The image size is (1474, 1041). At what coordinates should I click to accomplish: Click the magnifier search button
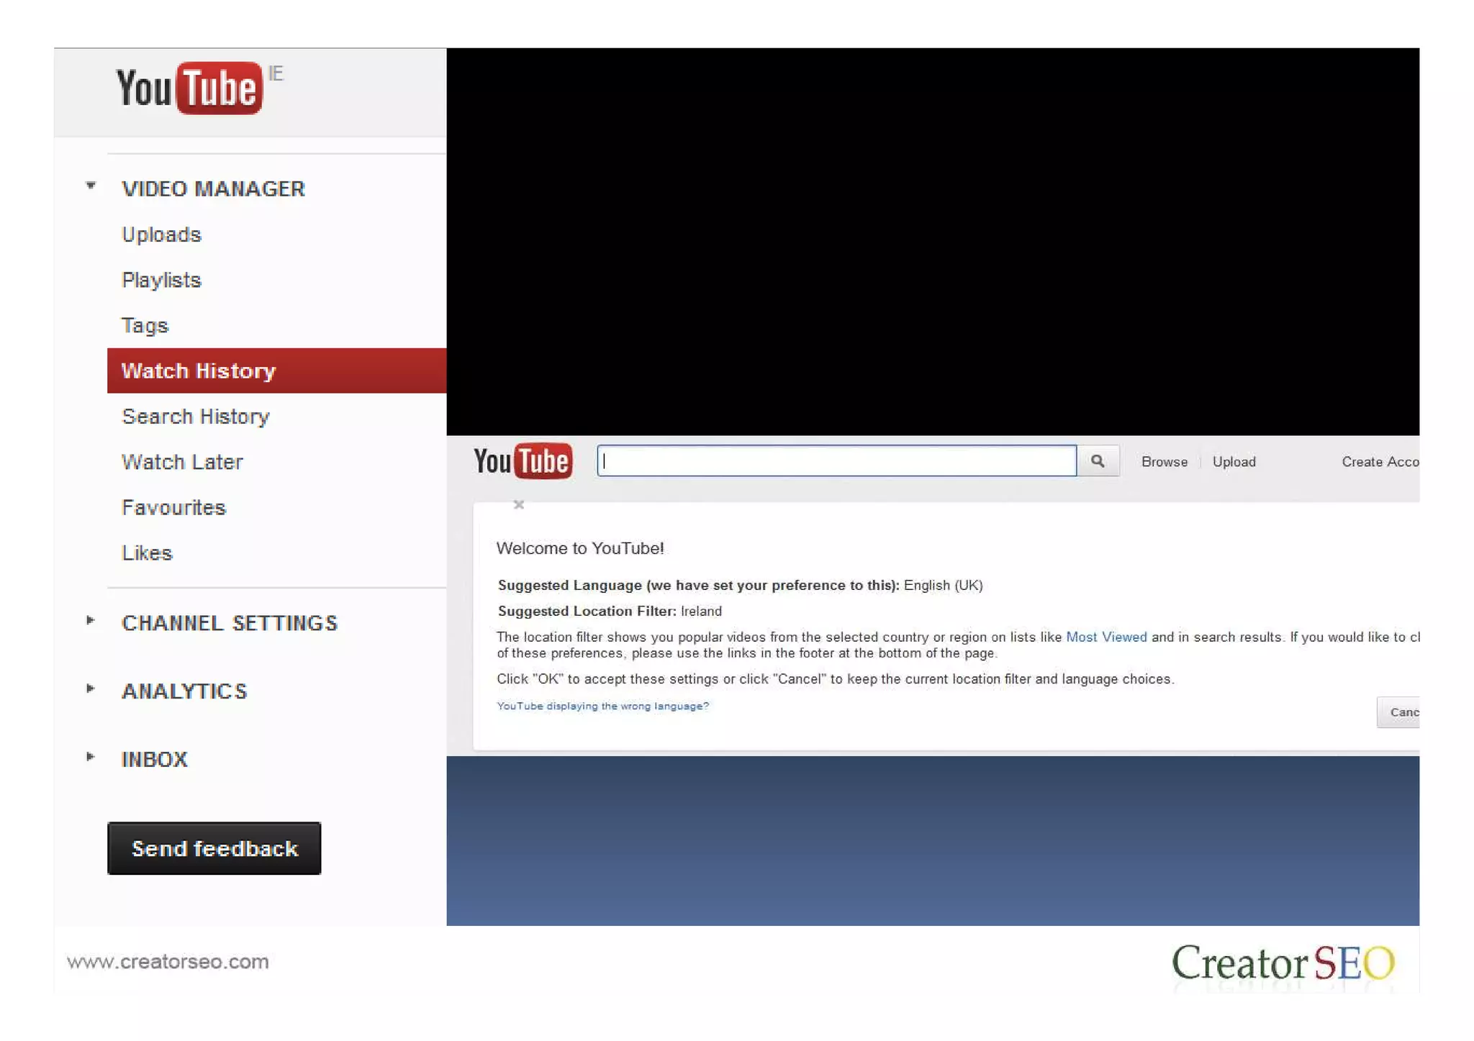pos(1098,461)
